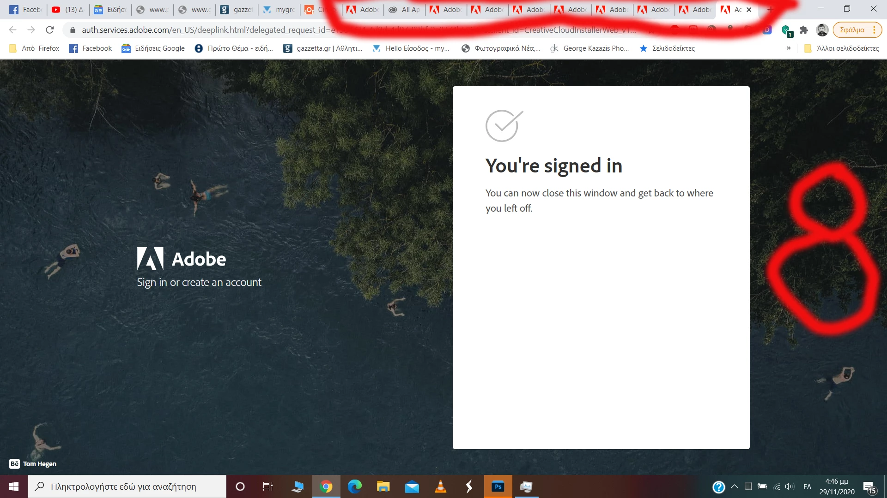Open the Ειδήσεις Google bookmark
This screenshot has width=887, height=498.
153,48
